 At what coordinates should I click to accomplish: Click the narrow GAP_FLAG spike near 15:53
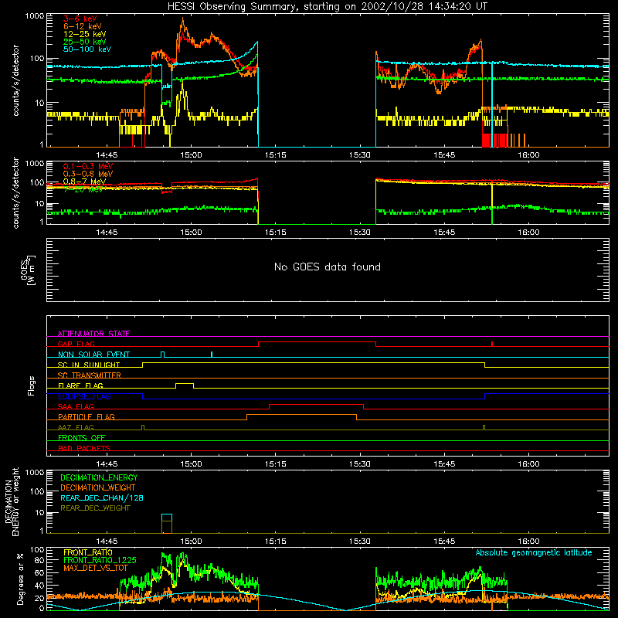492,344
